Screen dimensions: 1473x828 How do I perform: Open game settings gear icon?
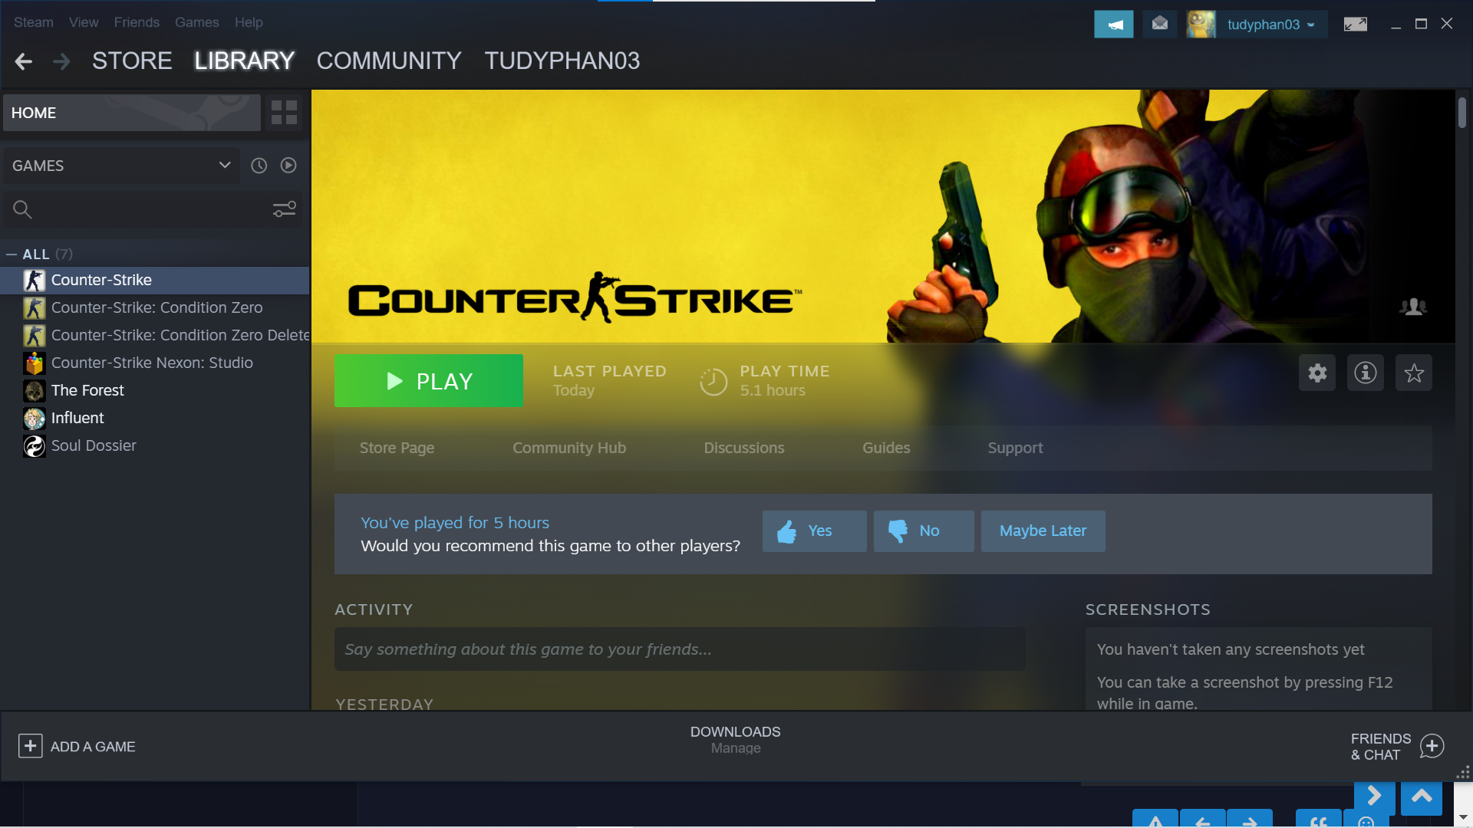point(1317,373)
